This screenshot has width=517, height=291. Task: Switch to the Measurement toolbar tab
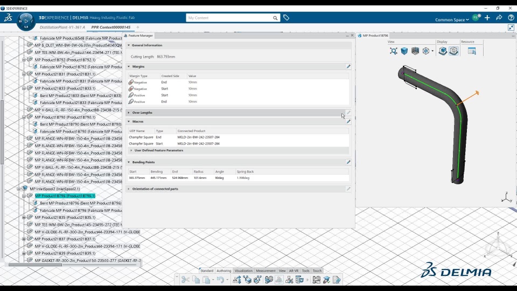pos(266,271)
